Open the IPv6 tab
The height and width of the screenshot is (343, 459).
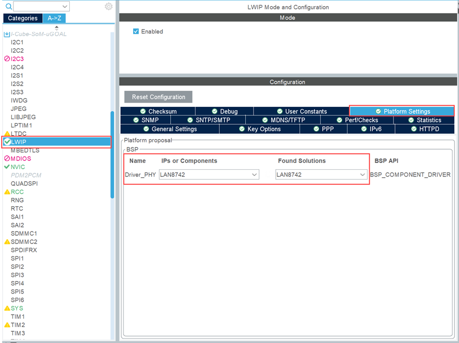point(371,129)
